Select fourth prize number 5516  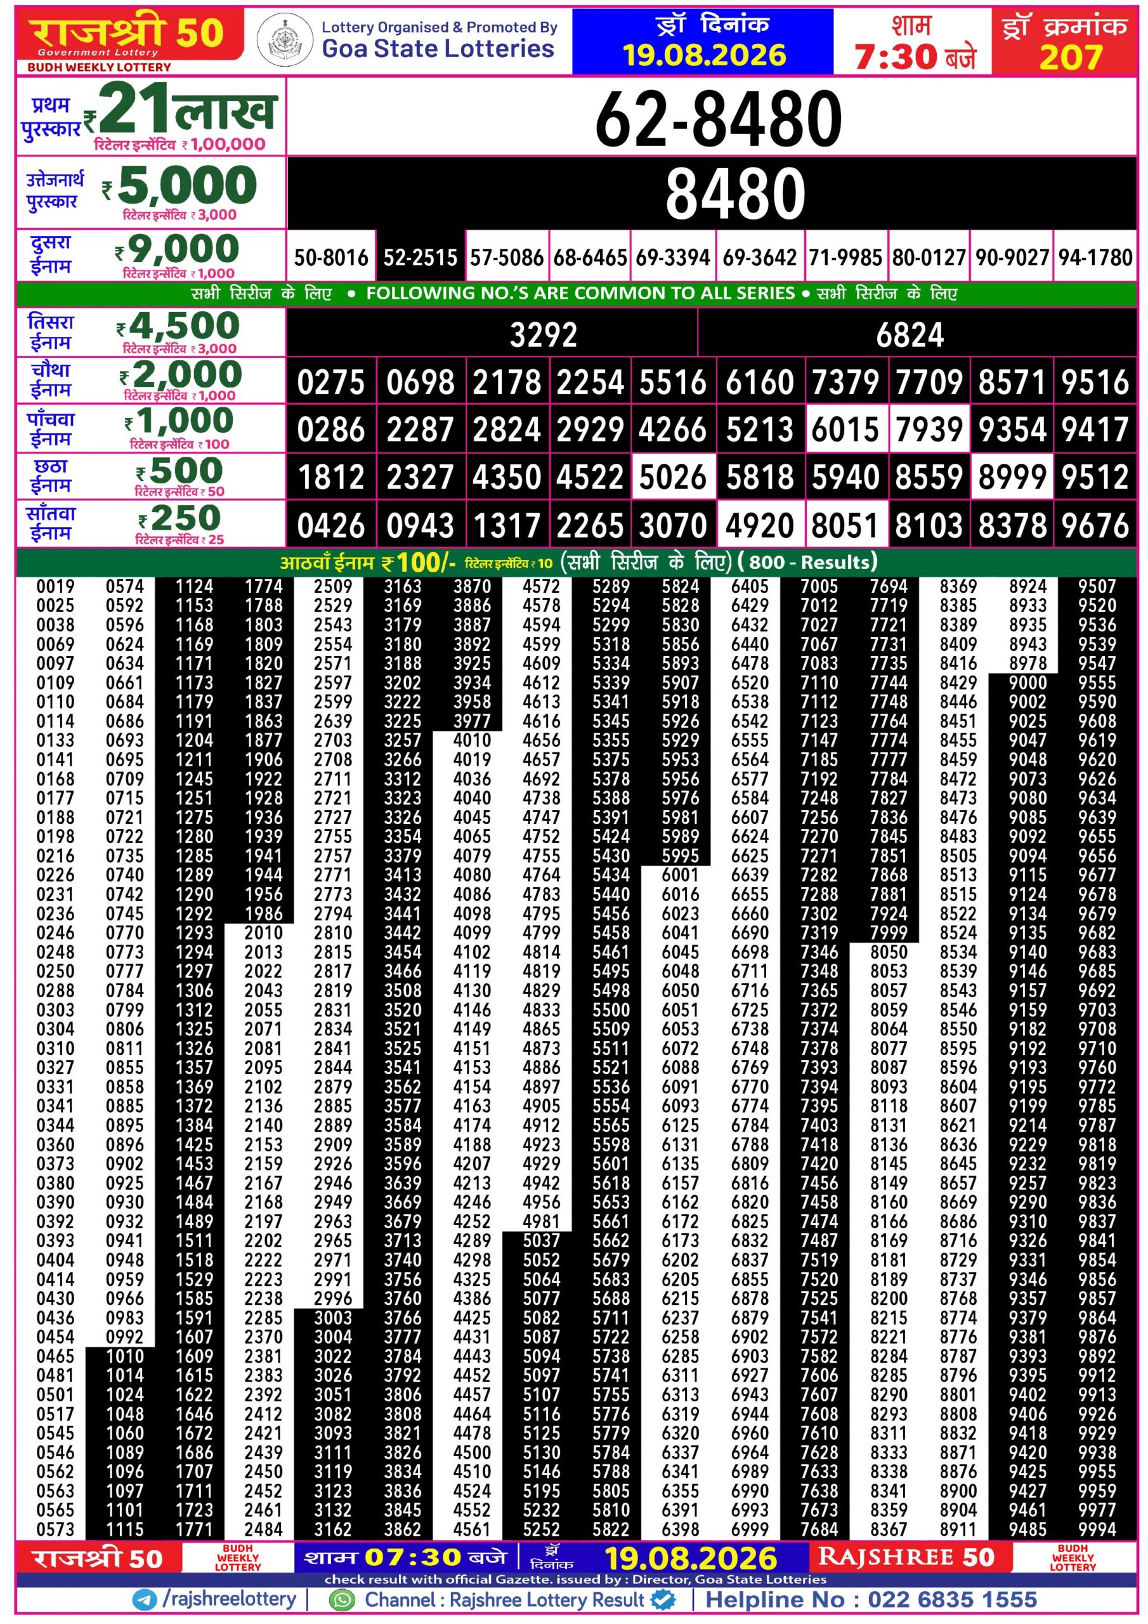(x=673, y=383)
